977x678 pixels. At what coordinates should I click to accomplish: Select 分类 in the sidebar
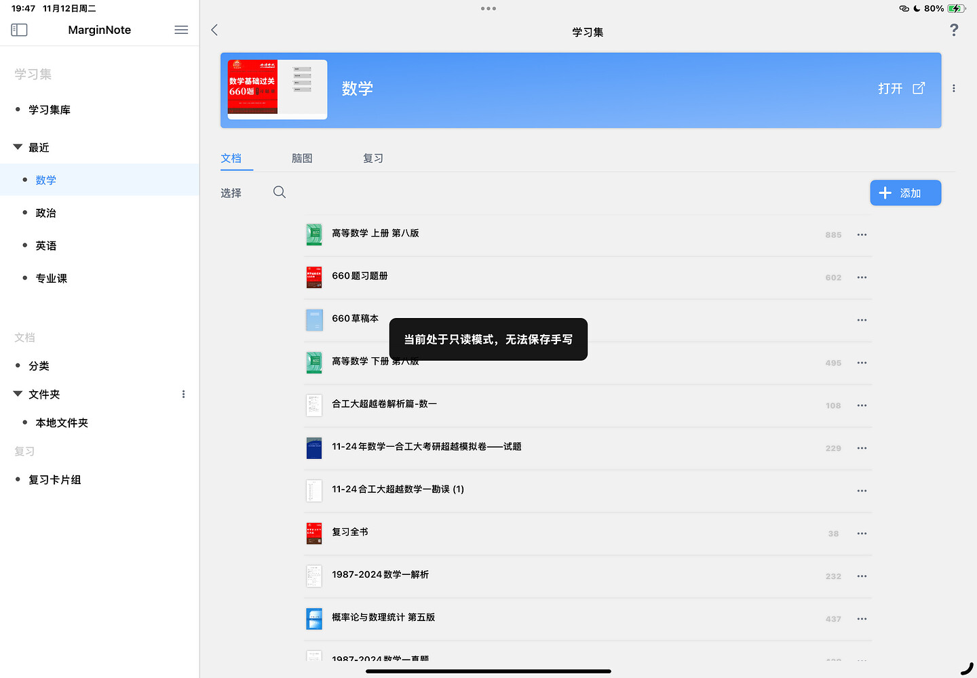(39, 366)
